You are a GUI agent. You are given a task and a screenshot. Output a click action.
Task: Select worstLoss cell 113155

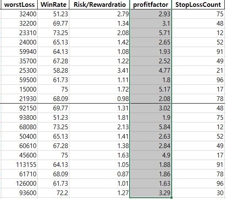(19, 165)
